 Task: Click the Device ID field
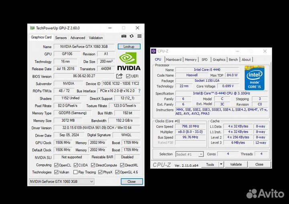coord(121,83)
